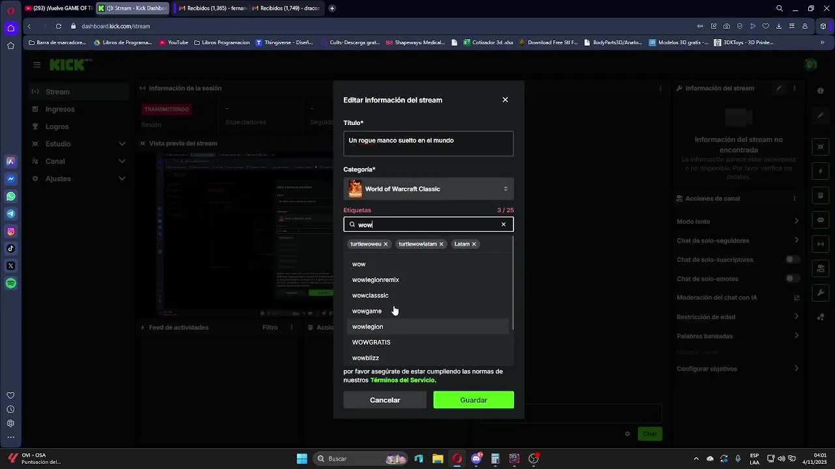Image resolution: width=835 pixels, height=469 pixels.
Task: Open Opera history clock icon in sidebar
Action: pyautogui.click(x=10, y=410)
